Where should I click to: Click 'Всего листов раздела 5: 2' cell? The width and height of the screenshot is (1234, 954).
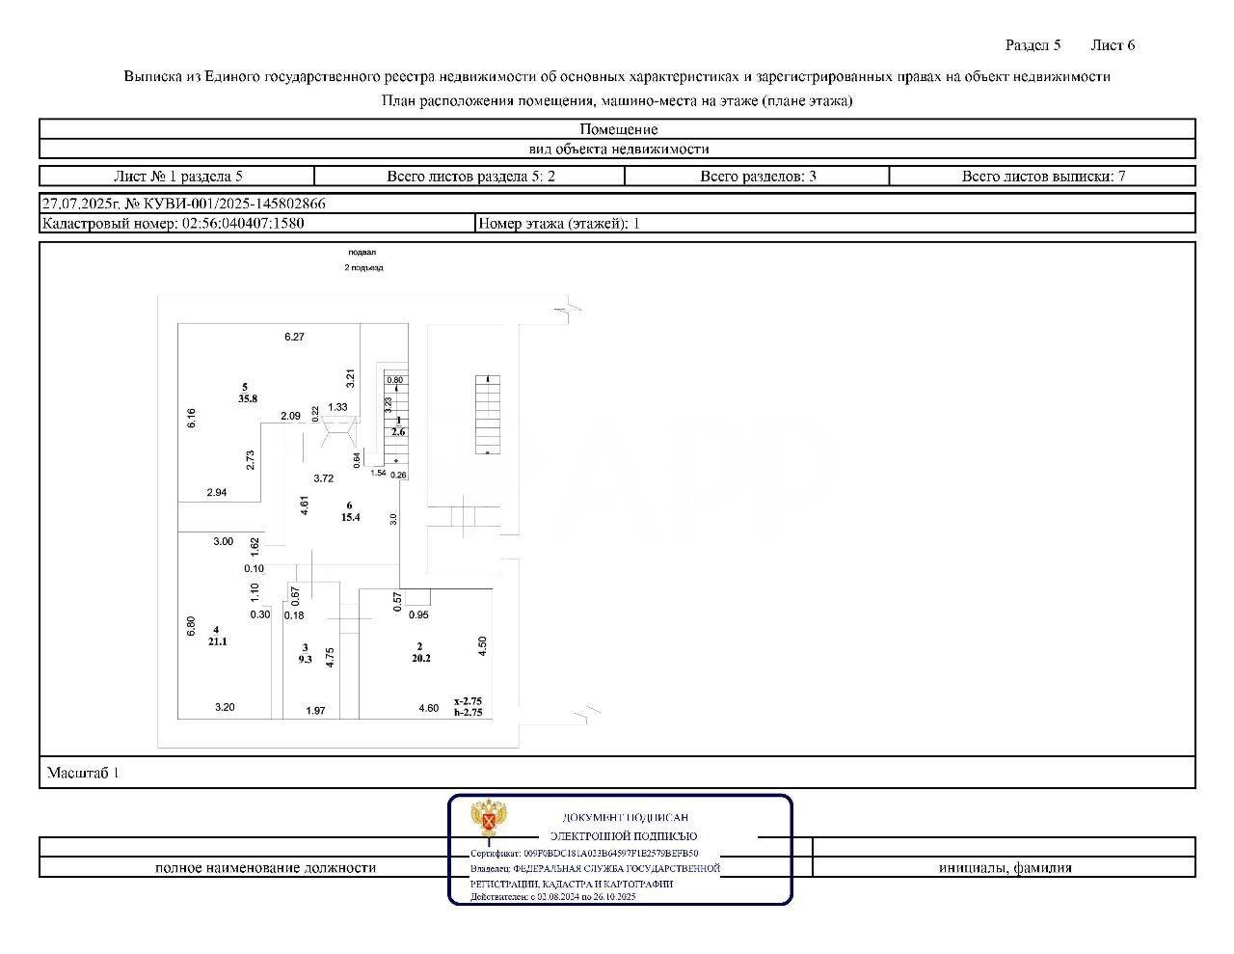click(470, 177)
